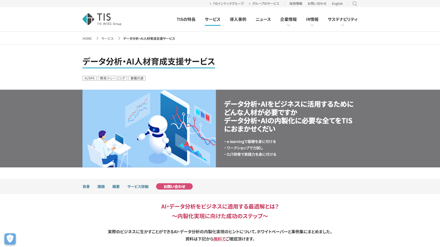Click データ分析・AI人材育成支援サービス breadcrumb
This screenshot has width=440, height=247.
click(149, 39)
